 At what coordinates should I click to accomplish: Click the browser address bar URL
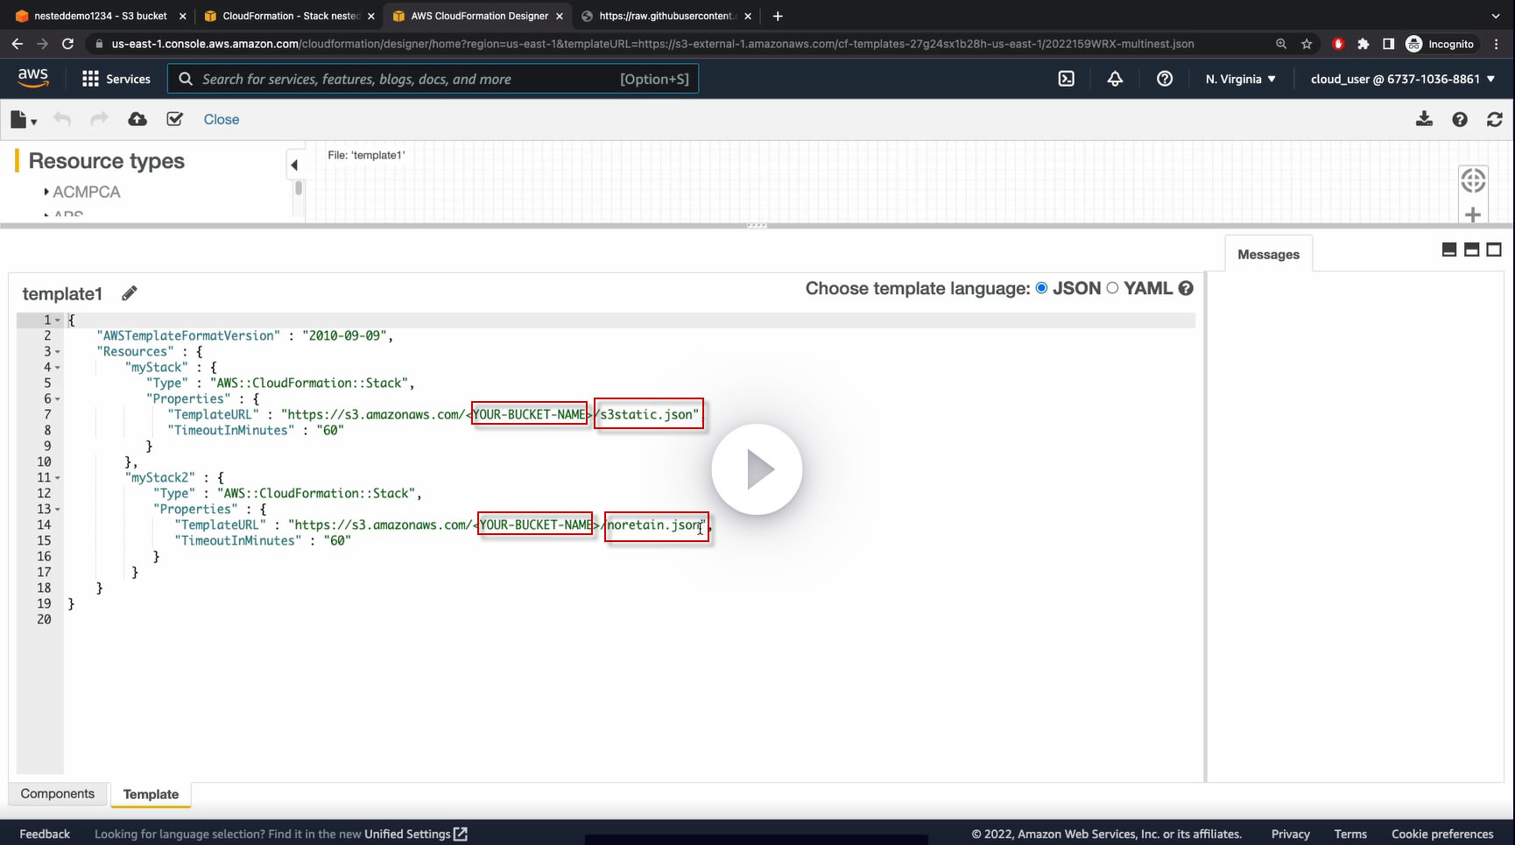[652, 44]
